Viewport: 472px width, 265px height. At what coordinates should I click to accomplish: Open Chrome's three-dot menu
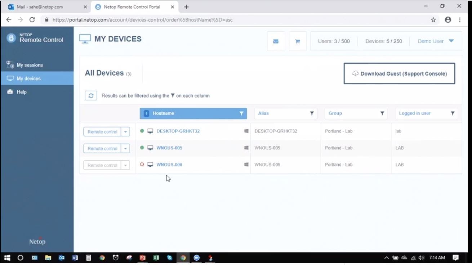click(460, 20)
